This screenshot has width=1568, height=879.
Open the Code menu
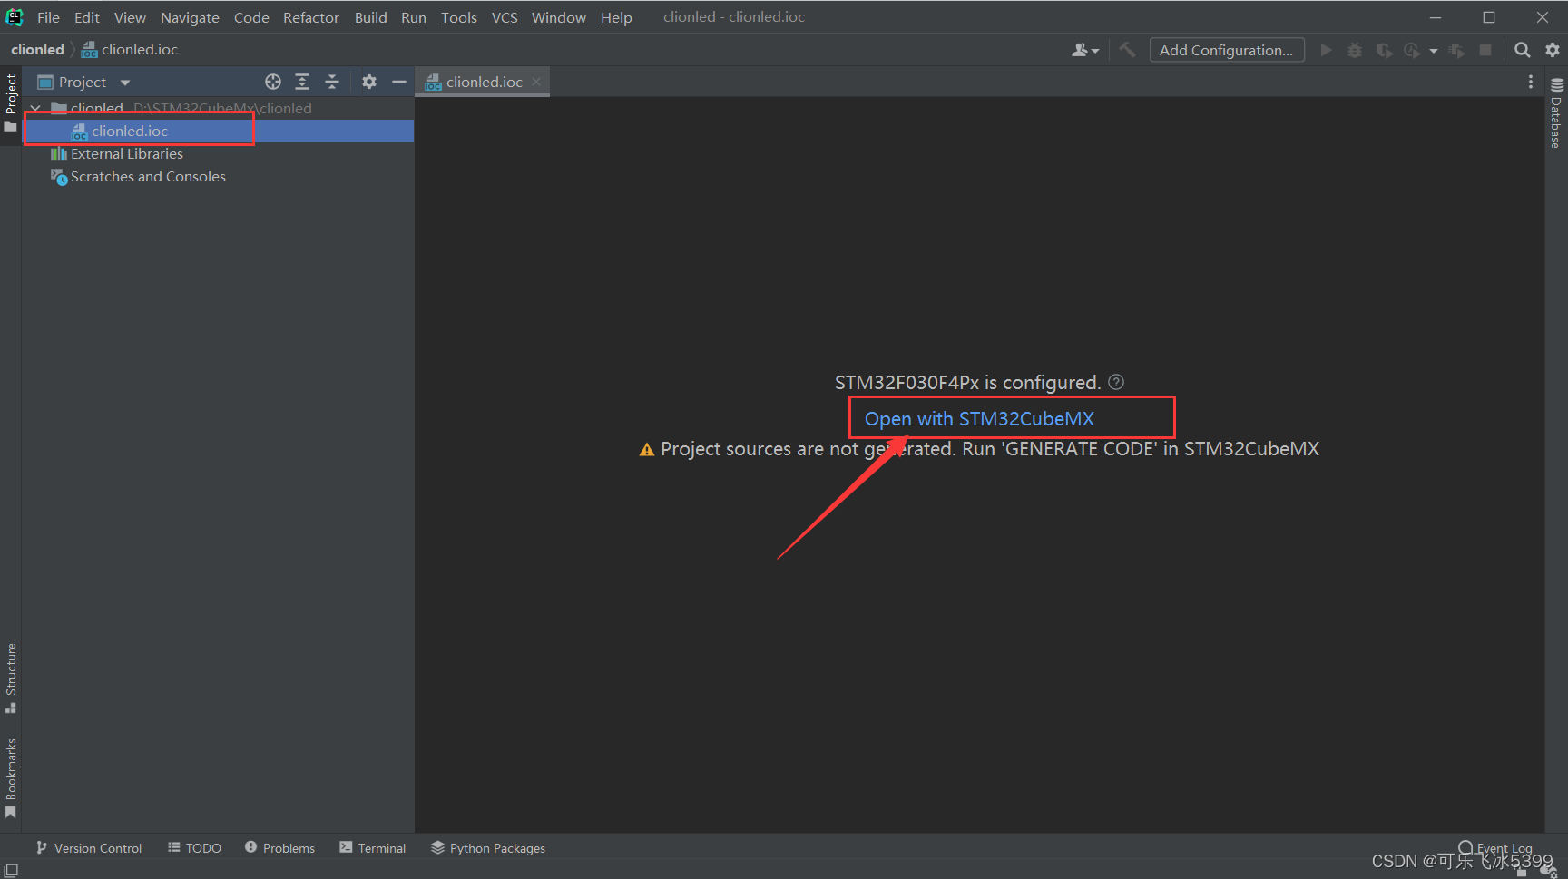[251, 17]
